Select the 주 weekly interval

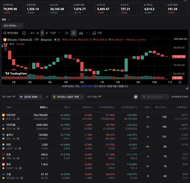(x=42, y=33)
